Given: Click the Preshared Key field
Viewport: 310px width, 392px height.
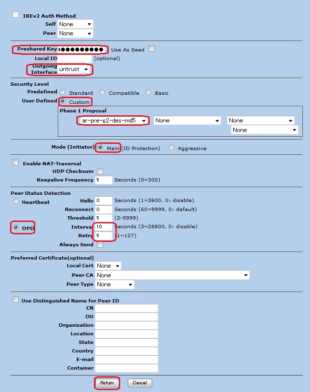Looking at the screenshot, I should (x=81, y=50).
